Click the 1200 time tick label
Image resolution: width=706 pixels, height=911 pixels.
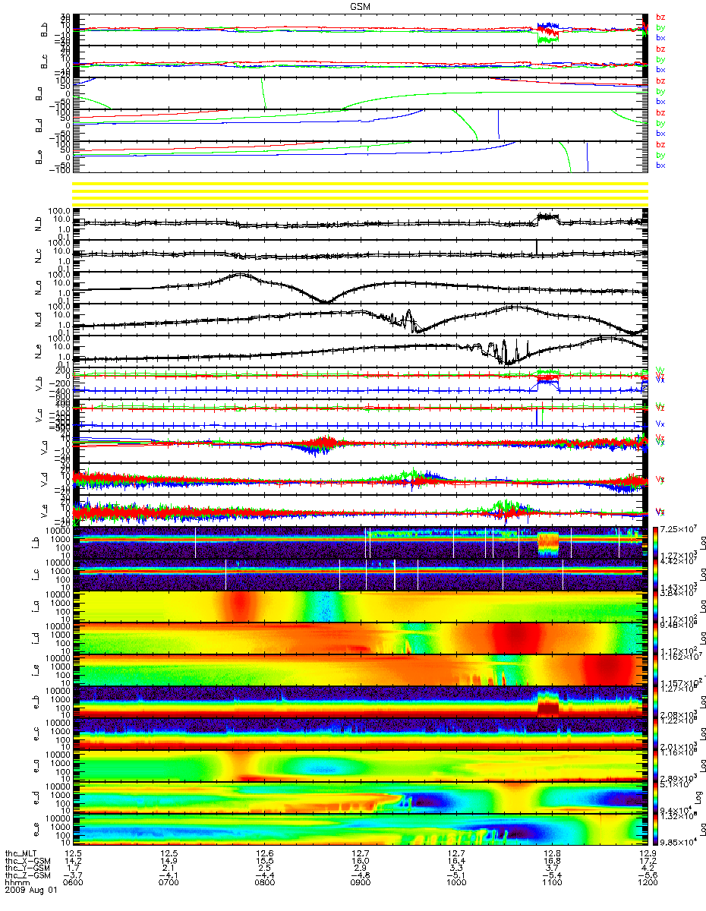647,884
